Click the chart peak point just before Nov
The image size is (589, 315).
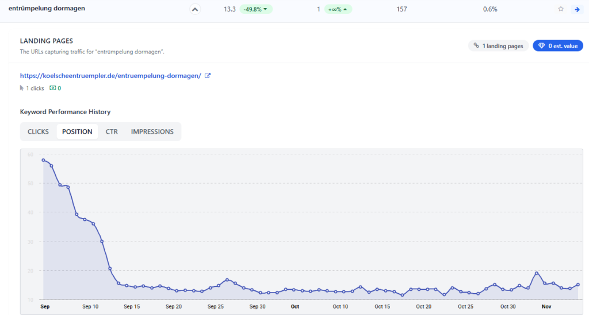click(536, 273)
